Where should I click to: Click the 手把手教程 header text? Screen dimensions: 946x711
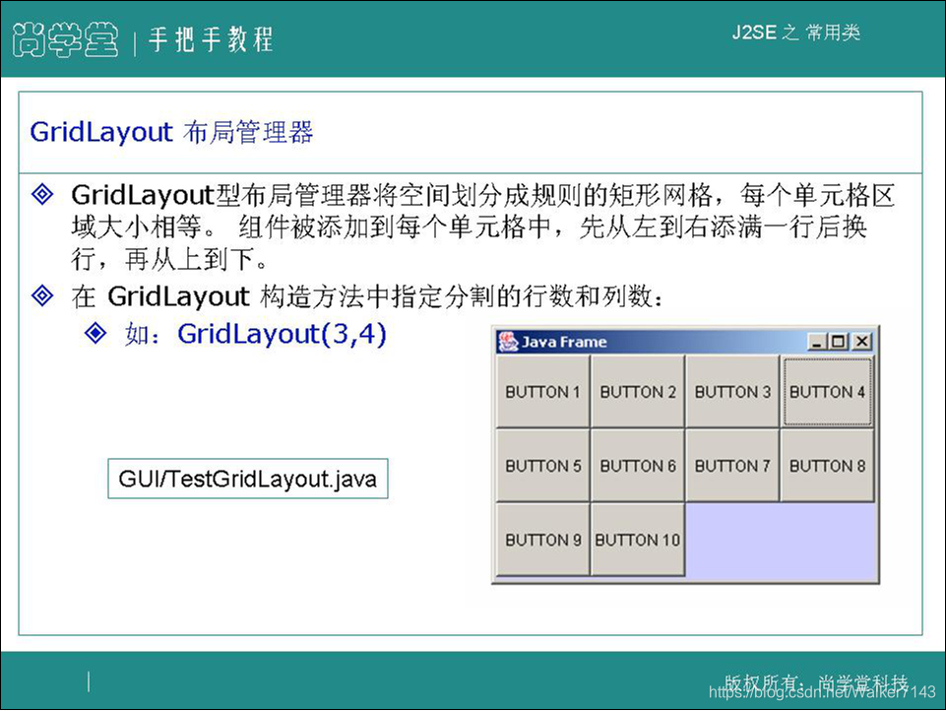point(211,39)
